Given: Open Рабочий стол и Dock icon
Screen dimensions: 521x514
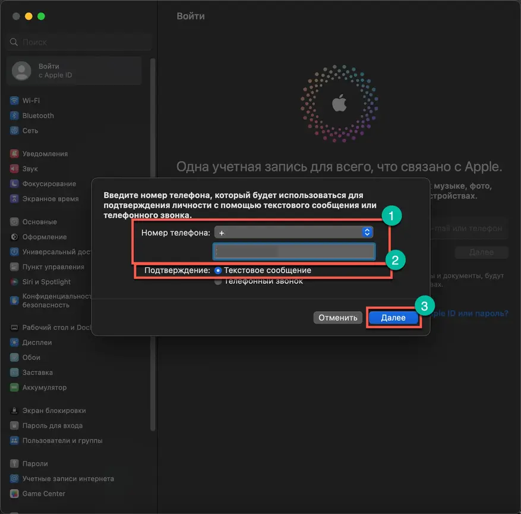Looking at the screenshot, I should [x=14, y=327].
